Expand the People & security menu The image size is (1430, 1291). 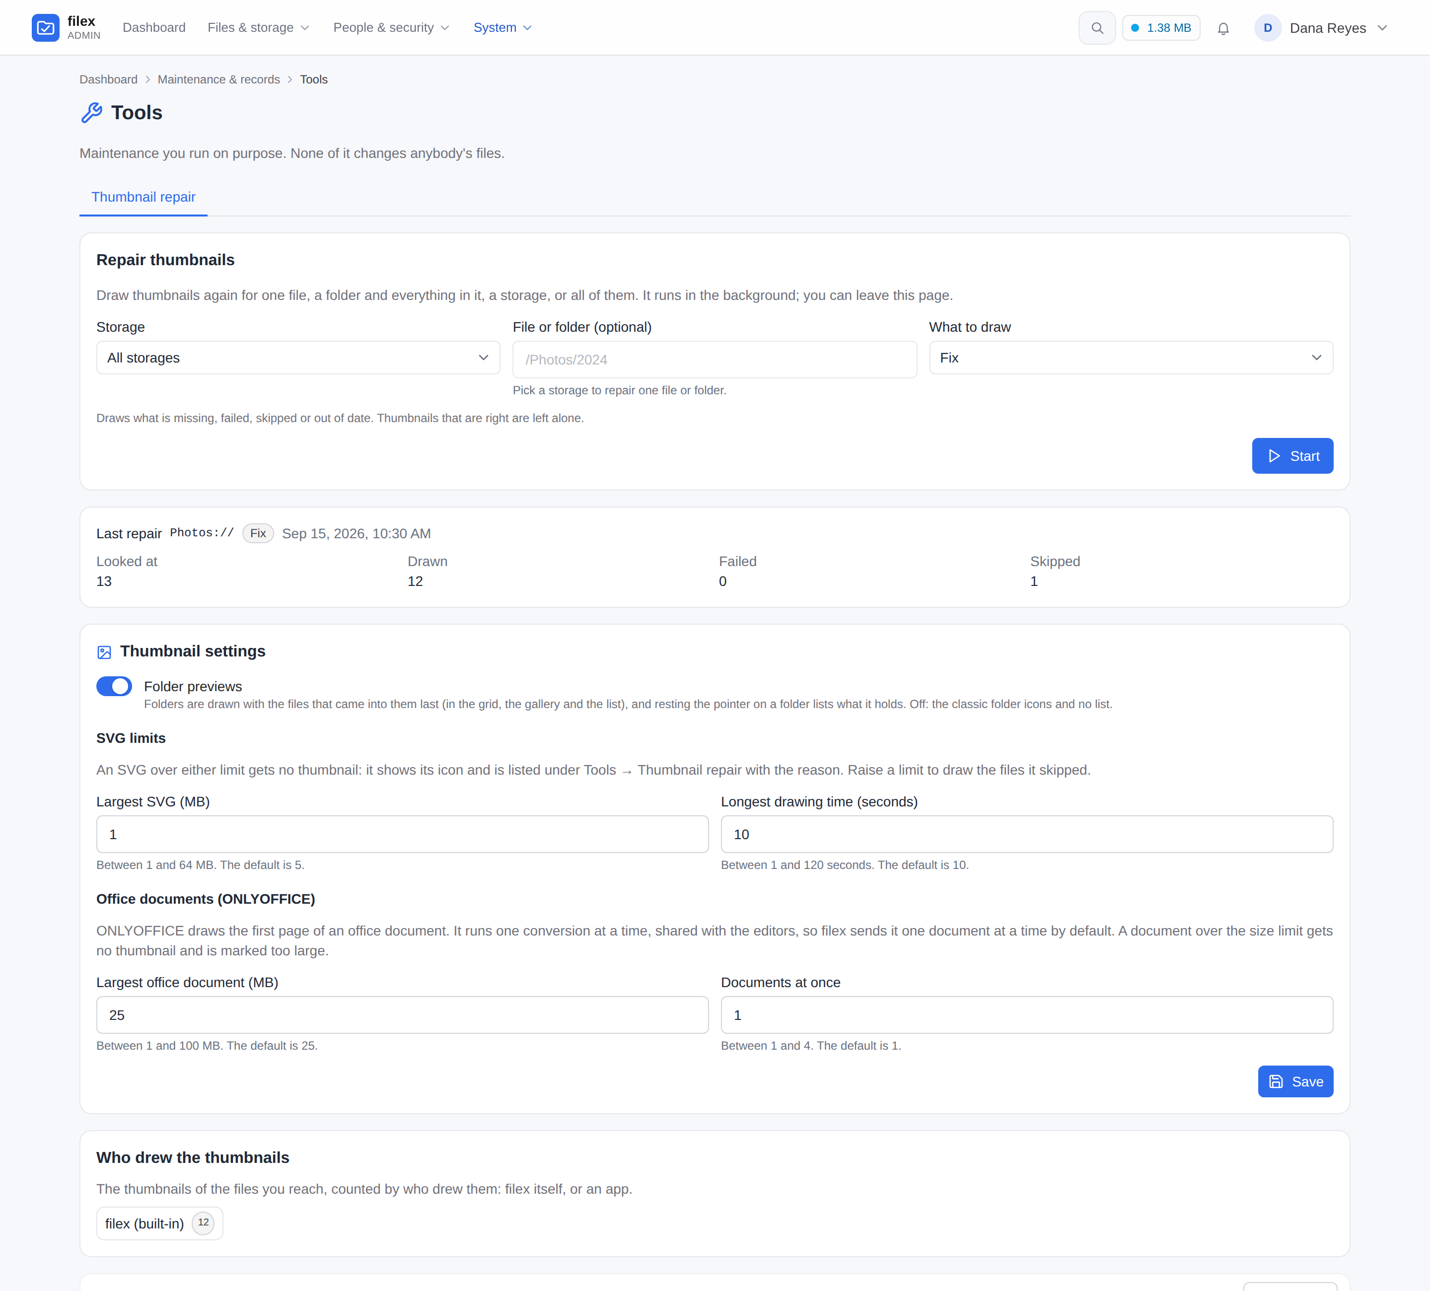click(x=392, y=28)
